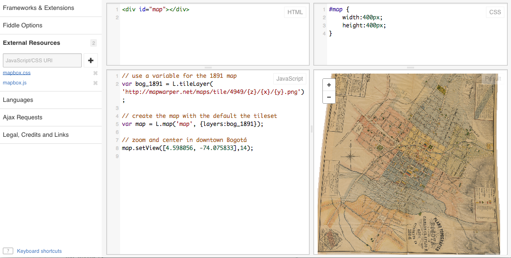This screenshot has width=511, height=258.
Task: Focus the JavaScript/CSS URI input field
Action: coord(43,60)
